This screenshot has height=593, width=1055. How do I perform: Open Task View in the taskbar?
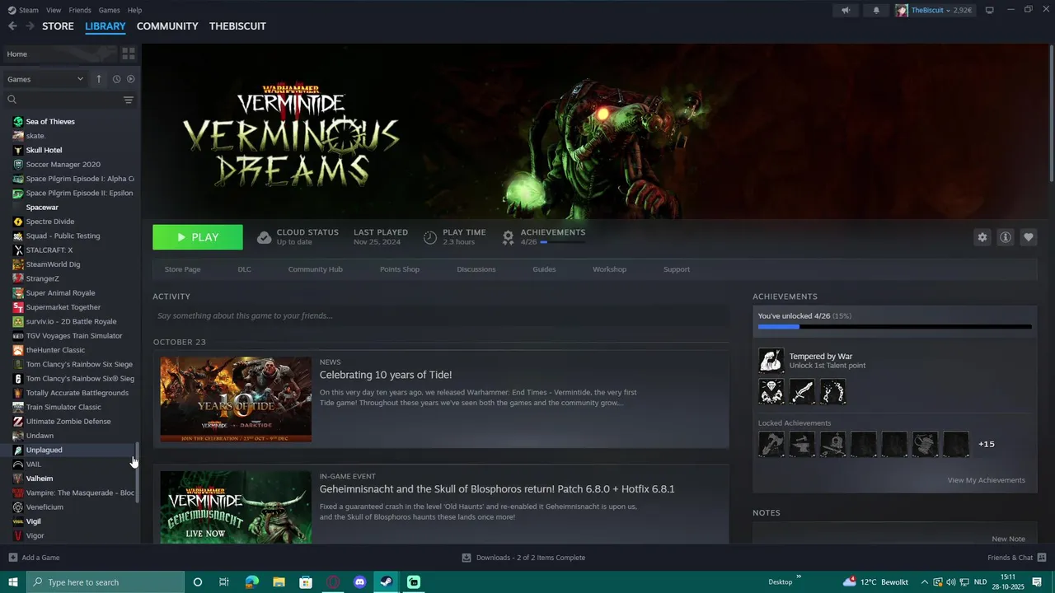click(223, 582)
